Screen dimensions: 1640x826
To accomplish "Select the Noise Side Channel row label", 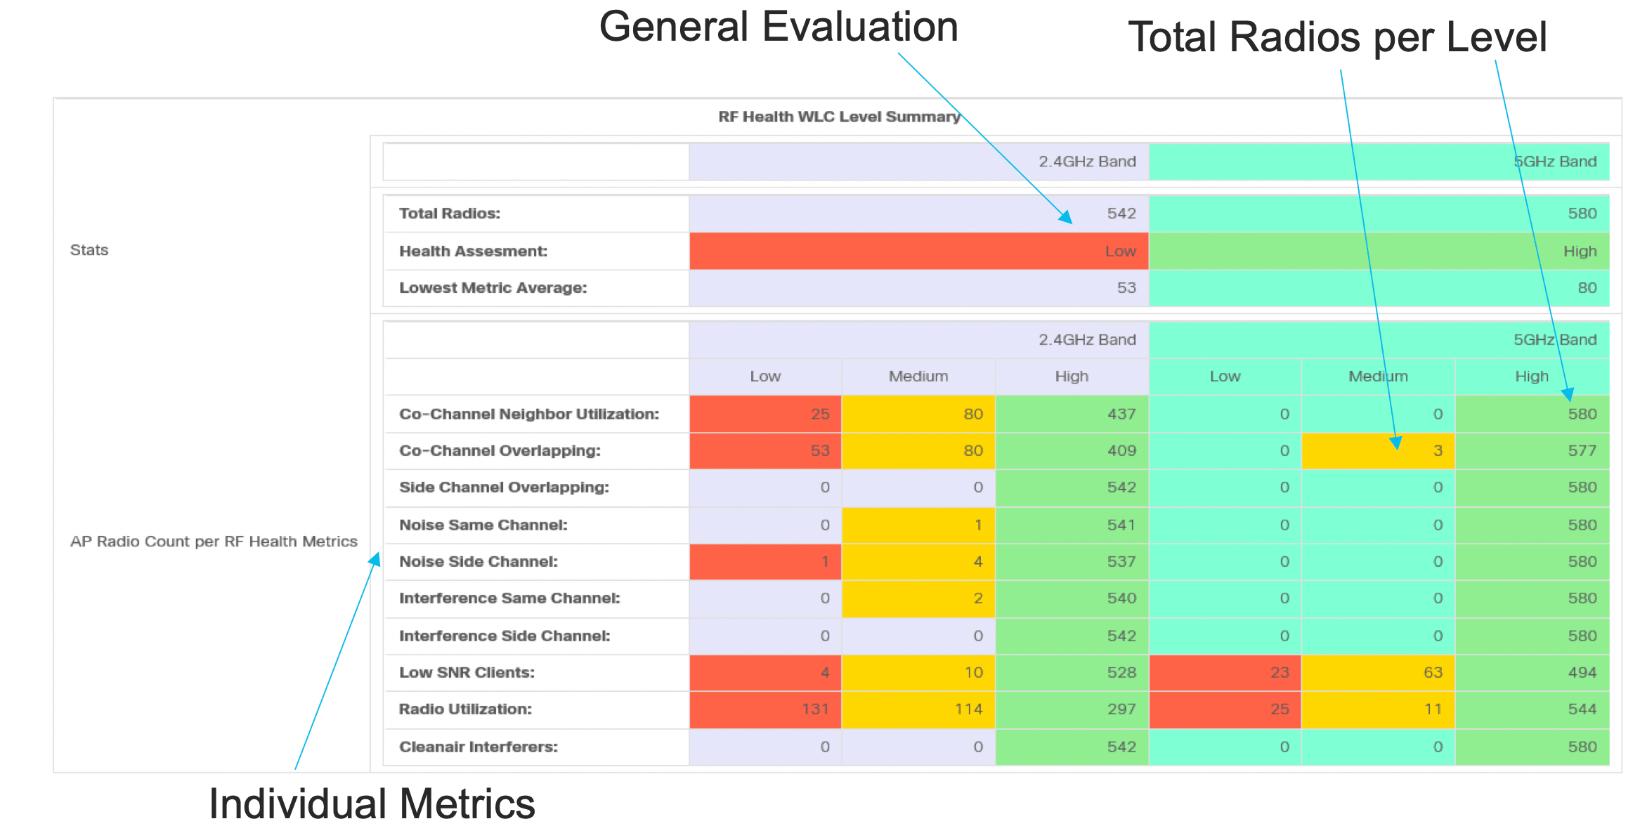I will pos(478,562).
